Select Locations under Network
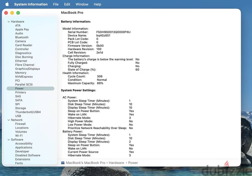Screen dimensions: 252x176 coord(22,128)
